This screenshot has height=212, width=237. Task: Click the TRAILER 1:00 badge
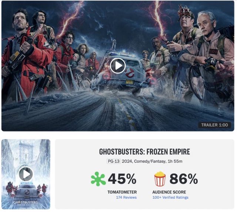point(214,125)
